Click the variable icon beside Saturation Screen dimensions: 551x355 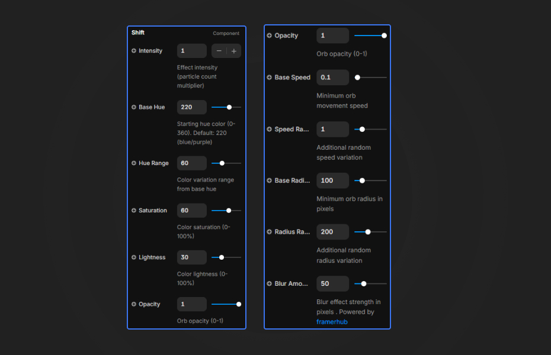pos(133,211)
